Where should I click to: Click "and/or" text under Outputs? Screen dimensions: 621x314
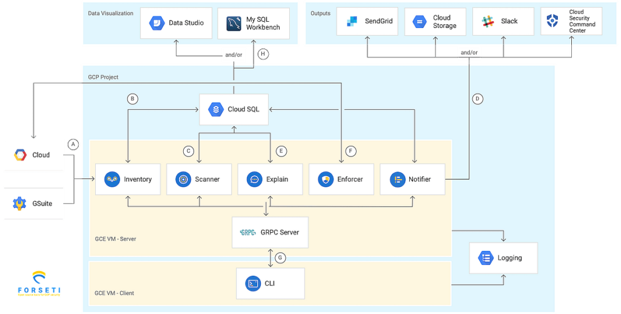pyautogui.click(x=469, y=53)
